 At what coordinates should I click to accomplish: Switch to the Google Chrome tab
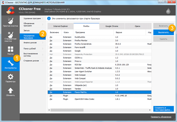coord(112,26)
